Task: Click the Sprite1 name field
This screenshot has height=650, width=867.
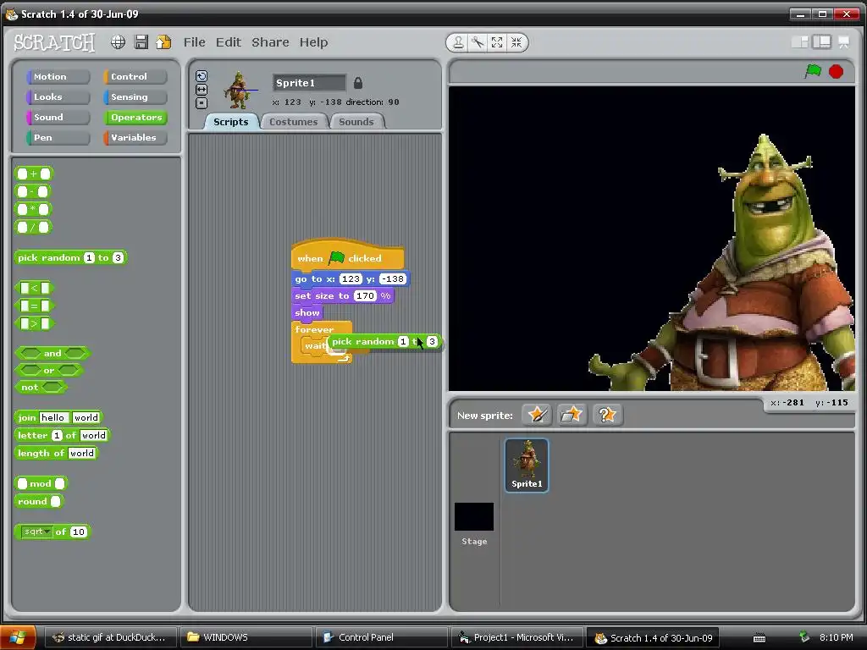Action: (x=309, y=83)
